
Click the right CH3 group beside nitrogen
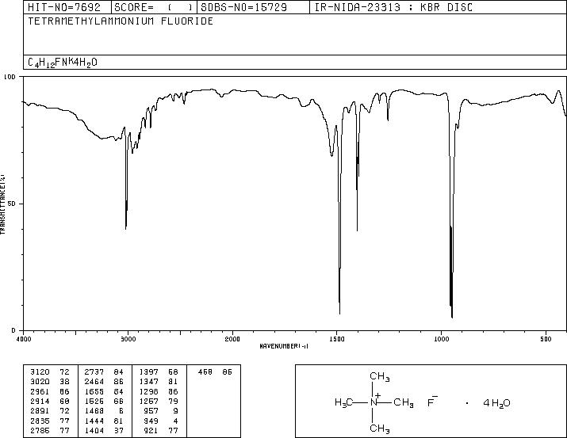403,402
